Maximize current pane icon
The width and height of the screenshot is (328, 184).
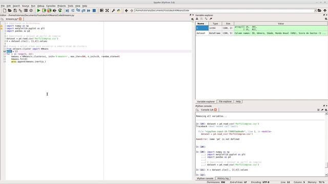[x=101, y=10]
